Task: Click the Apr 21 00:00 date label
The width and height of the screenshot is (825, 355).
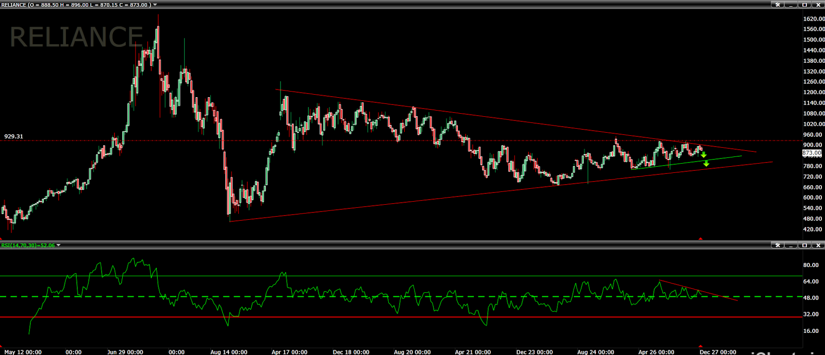Action: pos(473,352)
